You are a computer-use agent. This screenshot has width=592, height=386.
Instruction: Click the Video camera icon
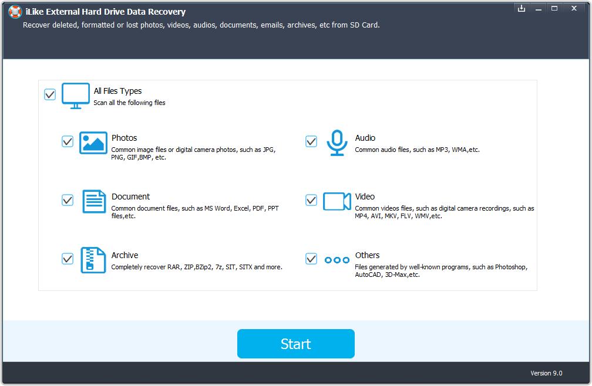(x=337, y=201)
